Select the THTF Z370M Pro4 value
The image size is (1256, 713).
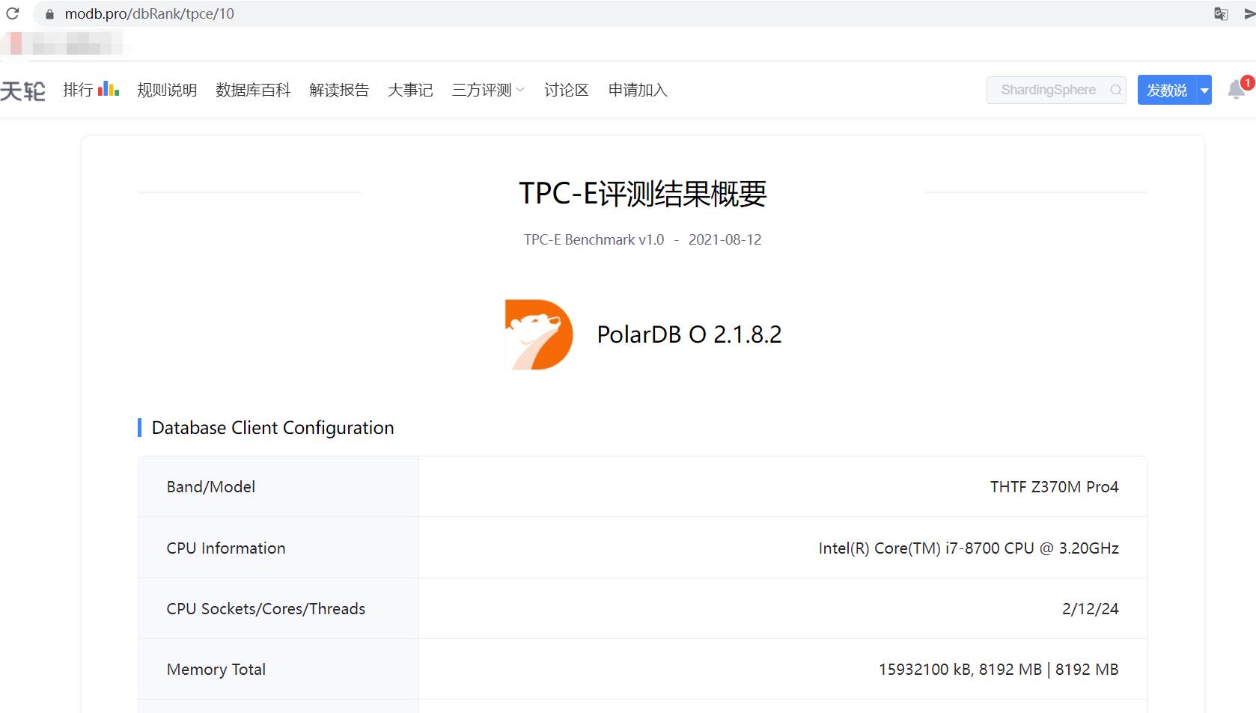[x=1055, y=487]
